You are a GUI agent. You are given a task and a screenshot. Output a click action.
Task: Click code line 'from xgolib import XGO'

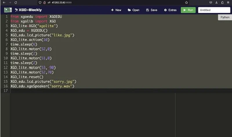[x=33, y=21]
